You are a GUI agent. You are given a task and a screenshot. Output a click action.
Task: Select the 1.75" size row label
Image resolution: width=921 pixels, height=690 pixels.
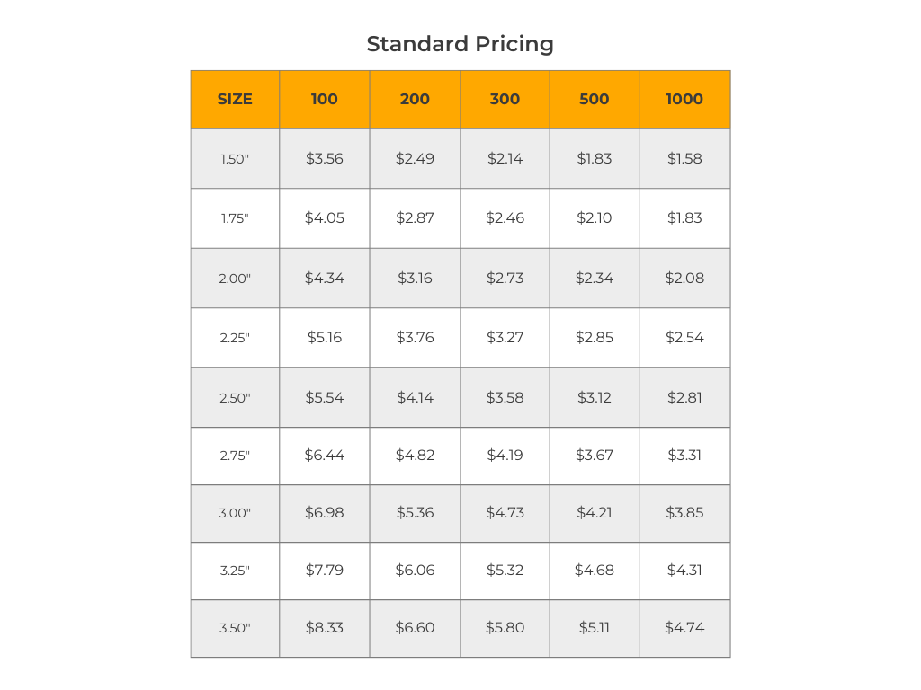point(235,218)
